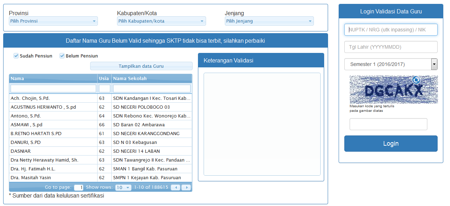Open the Semester 1 (2016/2017) dropdown
The width and height of the screenshot is (450, 206).
(x=391, y=64)
